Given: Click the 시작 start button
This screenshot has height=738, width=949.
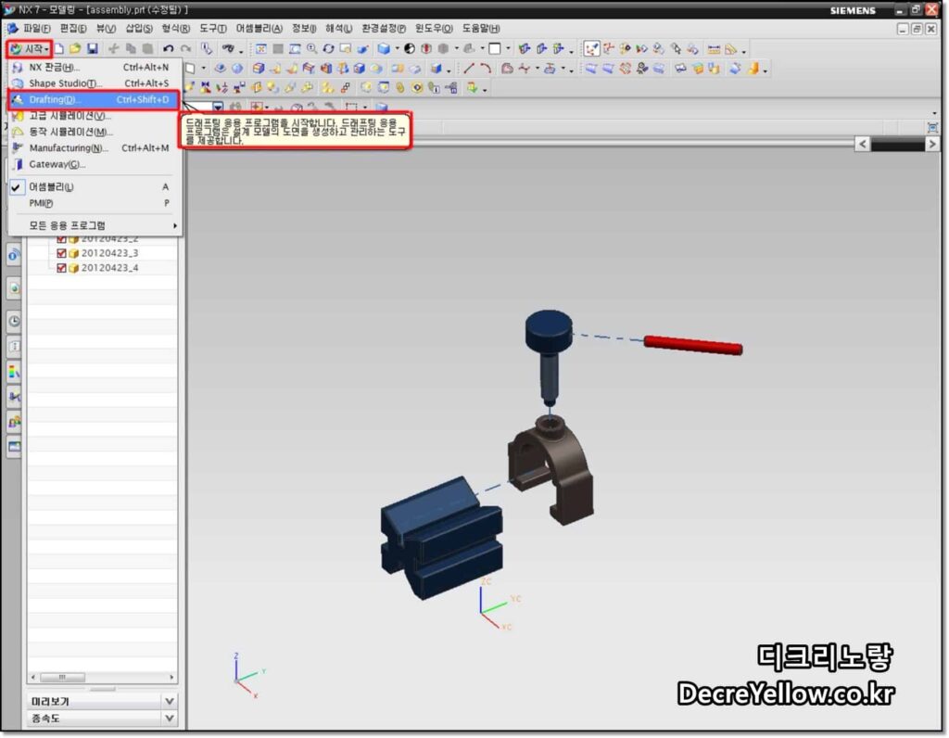Looking at the screenshot, I should point(29,48).
